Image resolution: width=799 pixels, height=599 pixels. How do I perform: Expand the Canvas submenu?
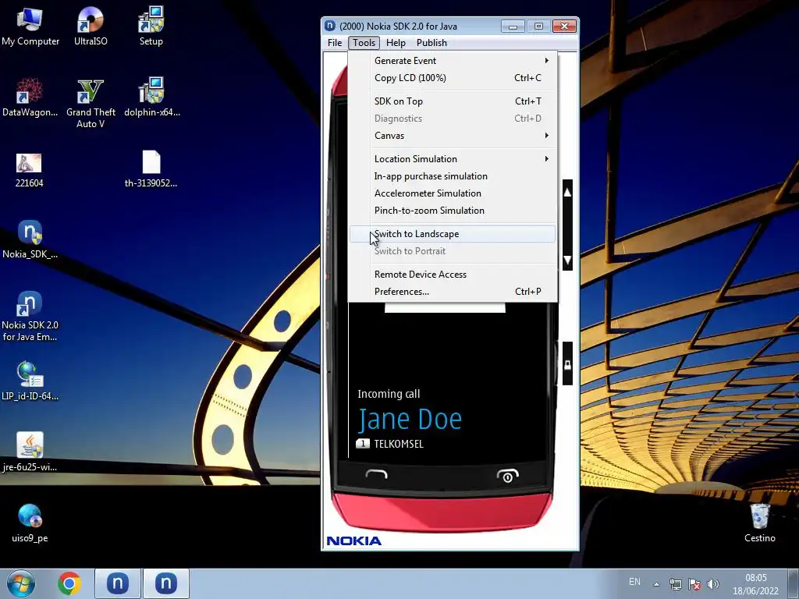point(453,136)
